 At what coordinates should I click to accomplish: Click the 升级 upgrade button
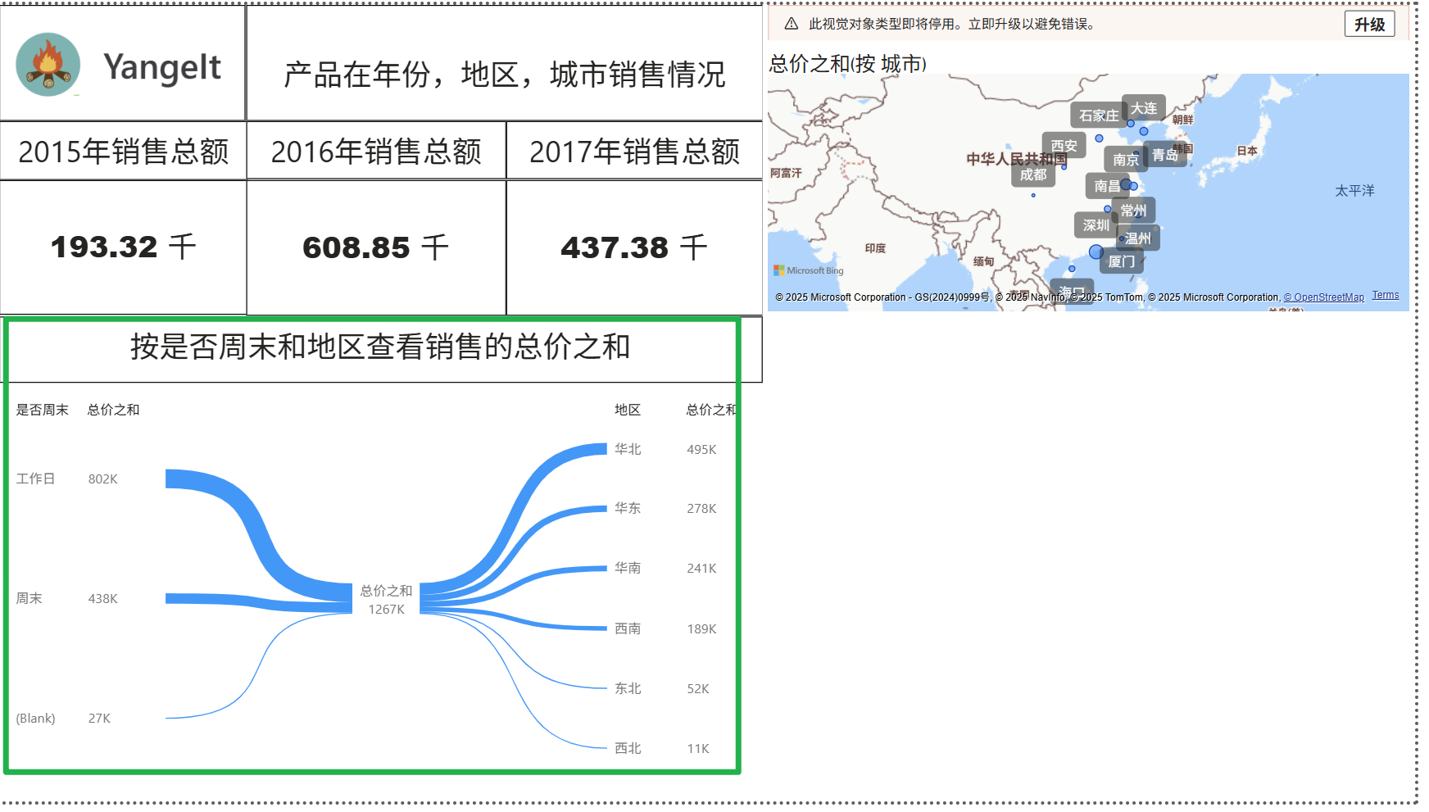pos(1368,25)
